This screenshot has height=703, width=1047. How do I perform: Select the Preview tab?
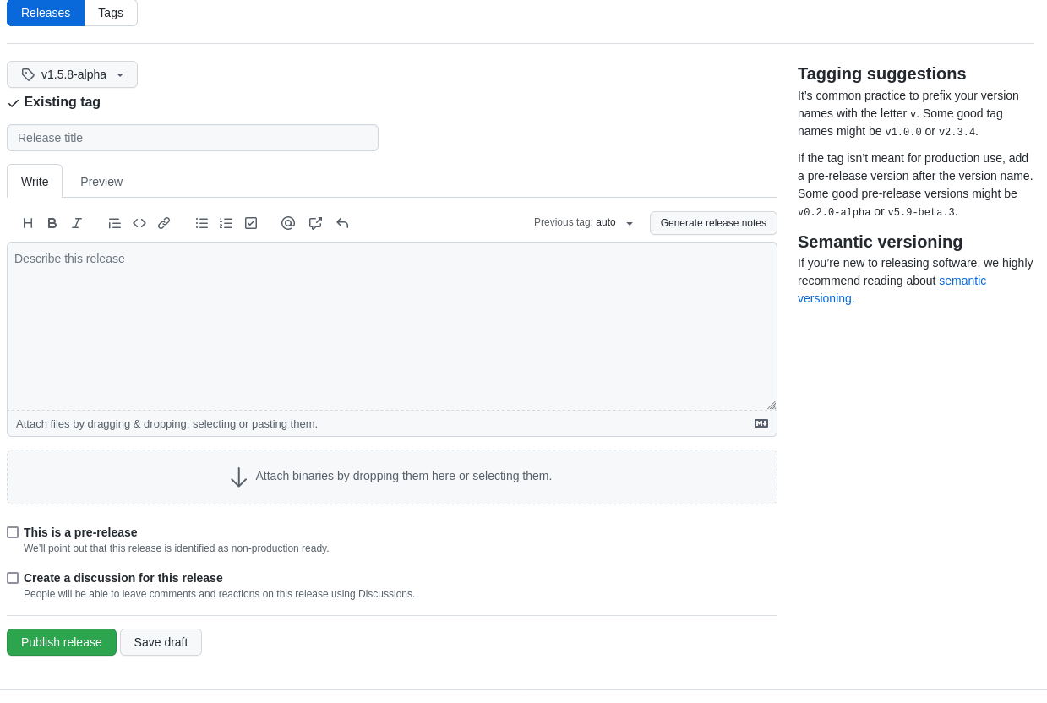click(101, 182)
